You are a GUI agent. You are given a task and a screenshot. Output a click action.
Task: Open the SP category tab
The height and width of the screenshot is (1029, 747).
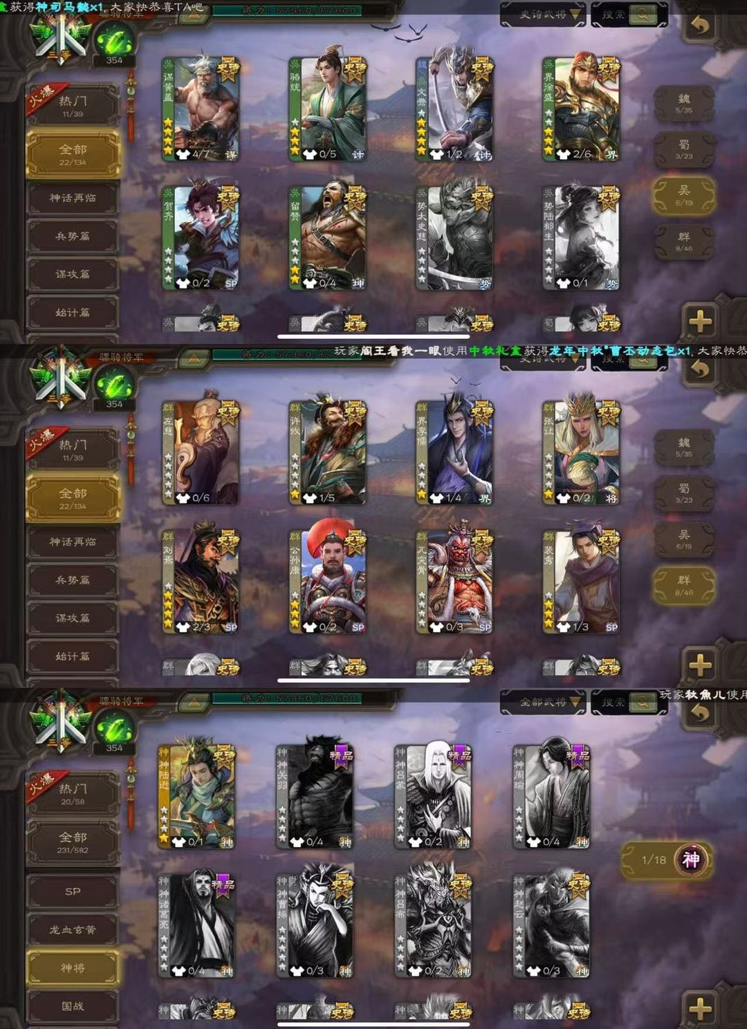click(73, 891)
